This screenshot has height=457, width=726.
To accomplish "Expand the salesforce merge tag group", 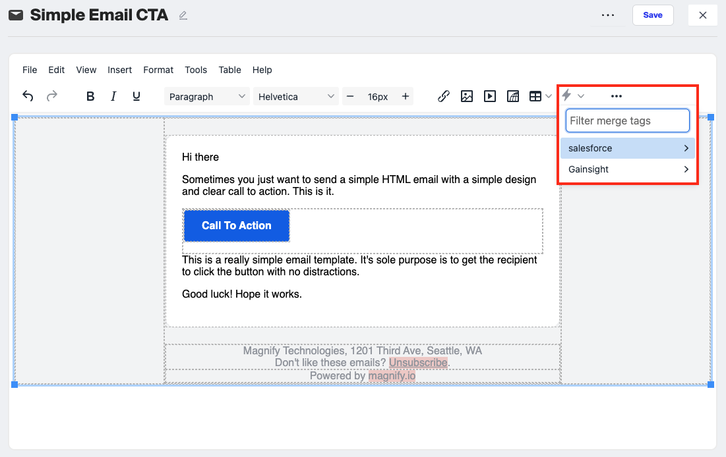I will [x=628, y=148].
